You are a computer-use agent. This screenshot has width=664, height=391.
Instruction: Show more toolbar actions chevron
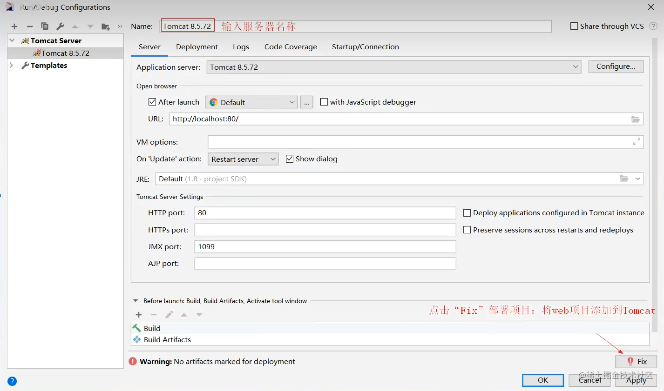120,27
